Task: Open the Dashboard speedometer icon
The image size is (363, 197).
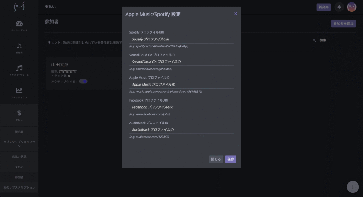Action: [x=19, y=24]
